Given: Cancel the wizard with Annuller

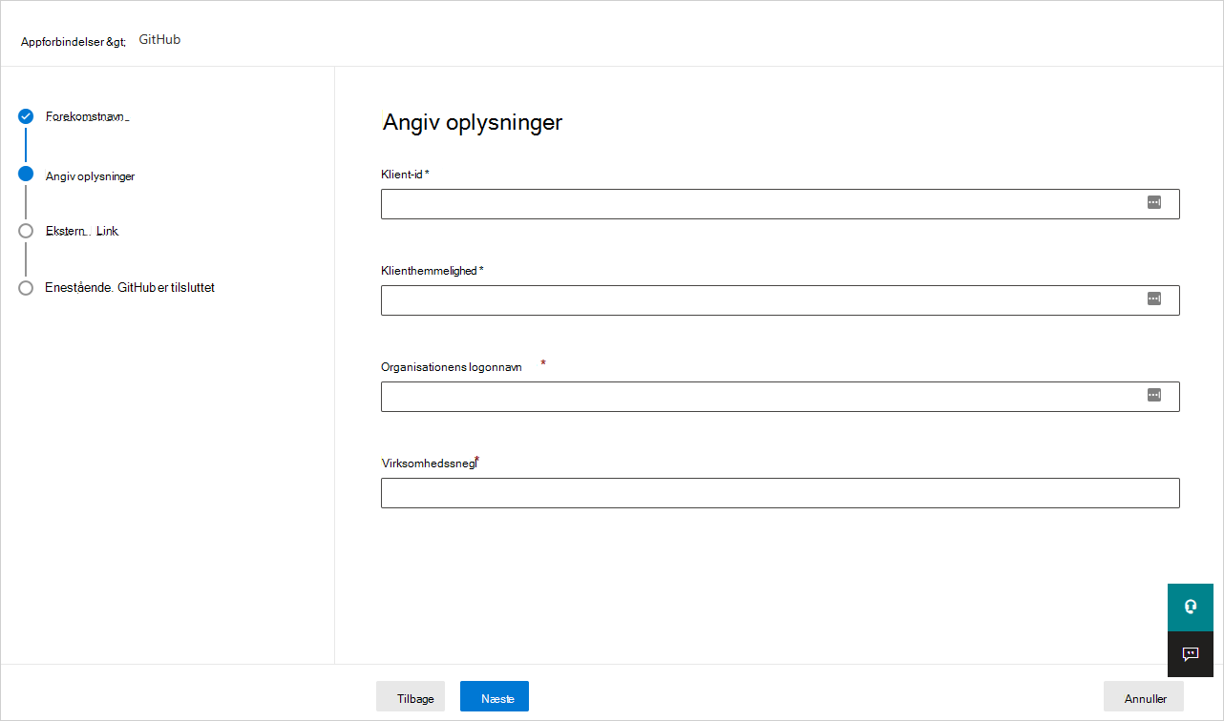Looking at the screenshot, I should point(1143,697).
